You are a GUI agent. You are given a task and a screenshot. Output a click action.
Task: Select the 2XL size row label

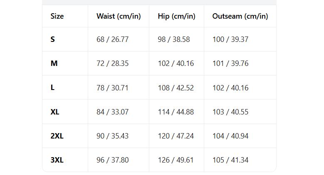coord(57,136)
